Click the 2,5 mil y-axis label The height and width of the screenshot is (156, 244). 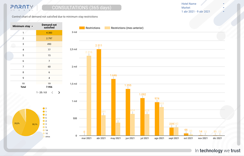(73, 49)
